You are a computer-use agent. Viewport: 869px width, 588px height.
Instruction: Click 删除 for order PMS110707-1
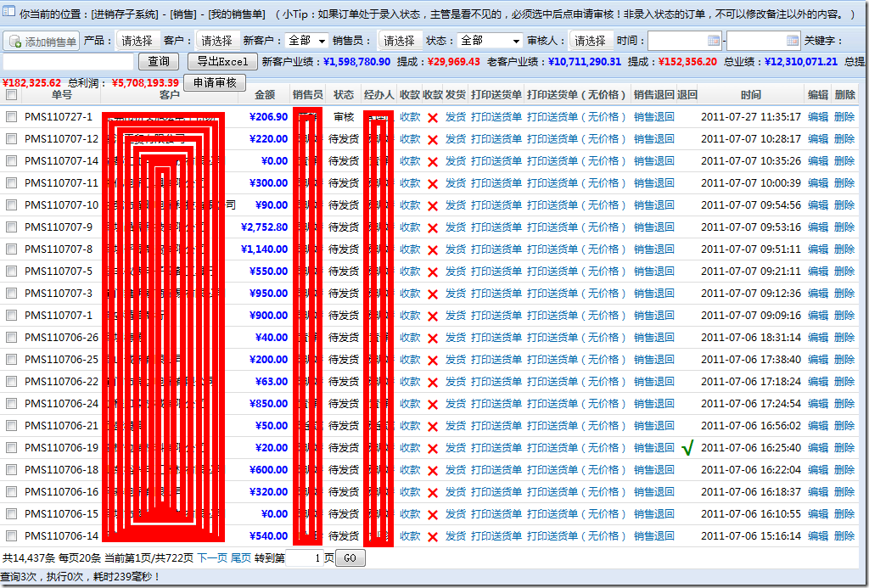(844, 316)
